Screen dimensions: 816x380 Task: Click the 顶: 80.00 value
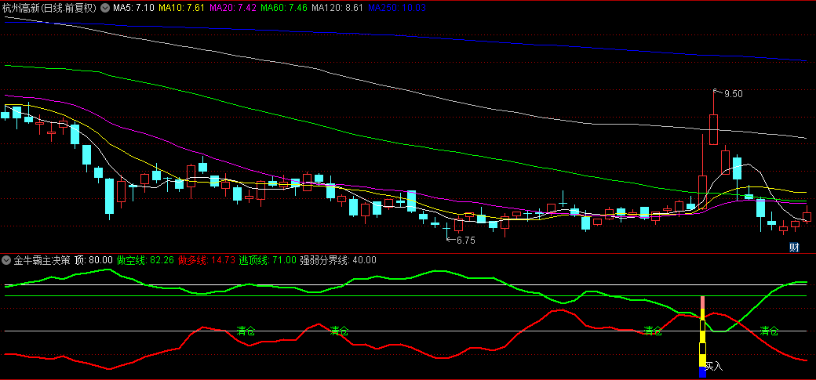click(x=93, y=259)
